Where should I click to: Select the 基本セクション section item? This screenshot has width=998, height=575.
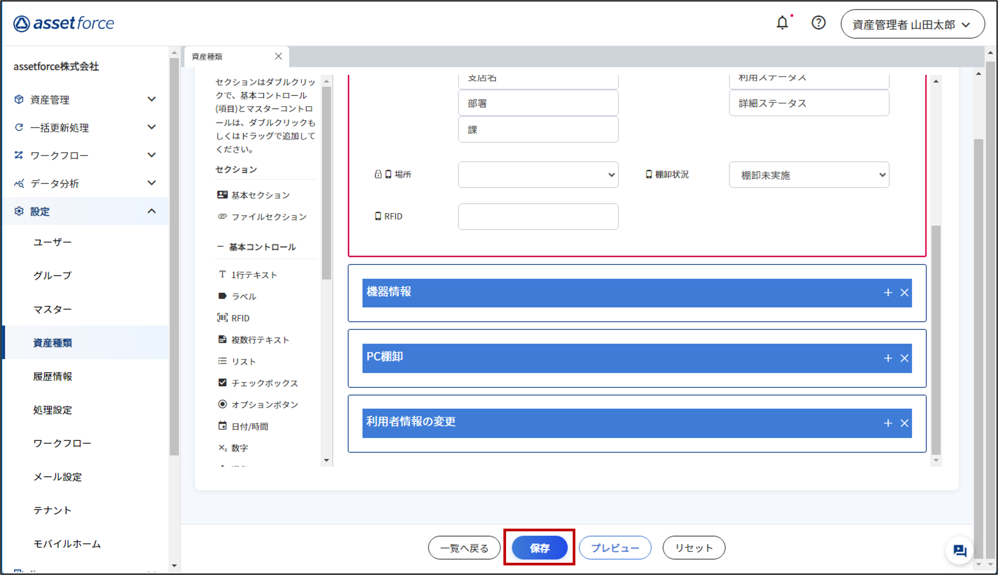click(x=253, y=195)
